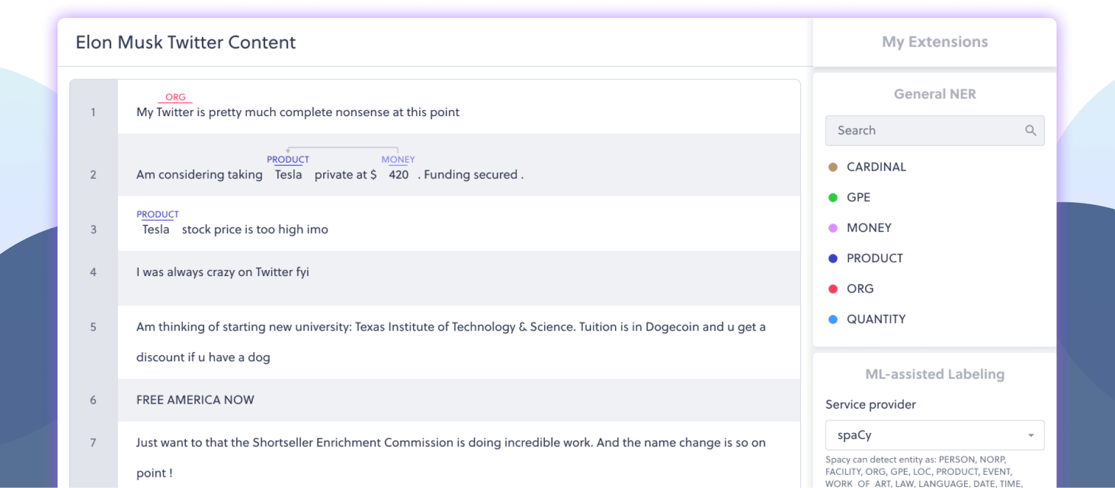Screen dimensions: 1115x488
Task: Click the CARDINAL label in entity list
Action: tap(876, 167)
